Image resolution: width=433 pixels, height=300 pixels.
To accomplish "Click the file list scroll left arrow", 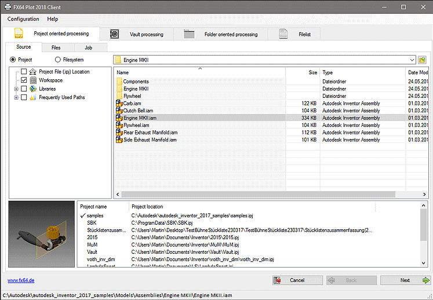I will (118, 194).
